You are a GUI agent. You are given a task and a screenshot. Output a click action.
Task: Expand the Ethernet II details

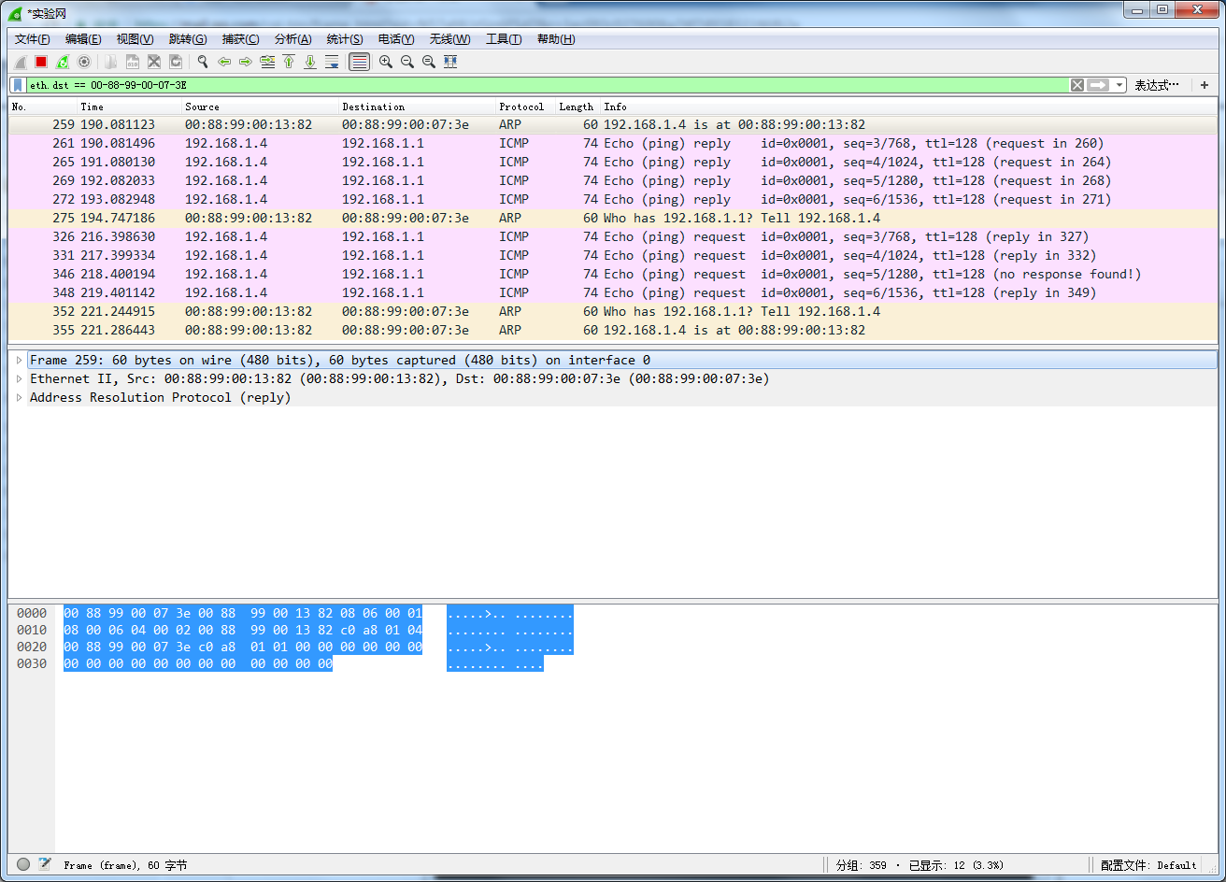coord(19,378)
